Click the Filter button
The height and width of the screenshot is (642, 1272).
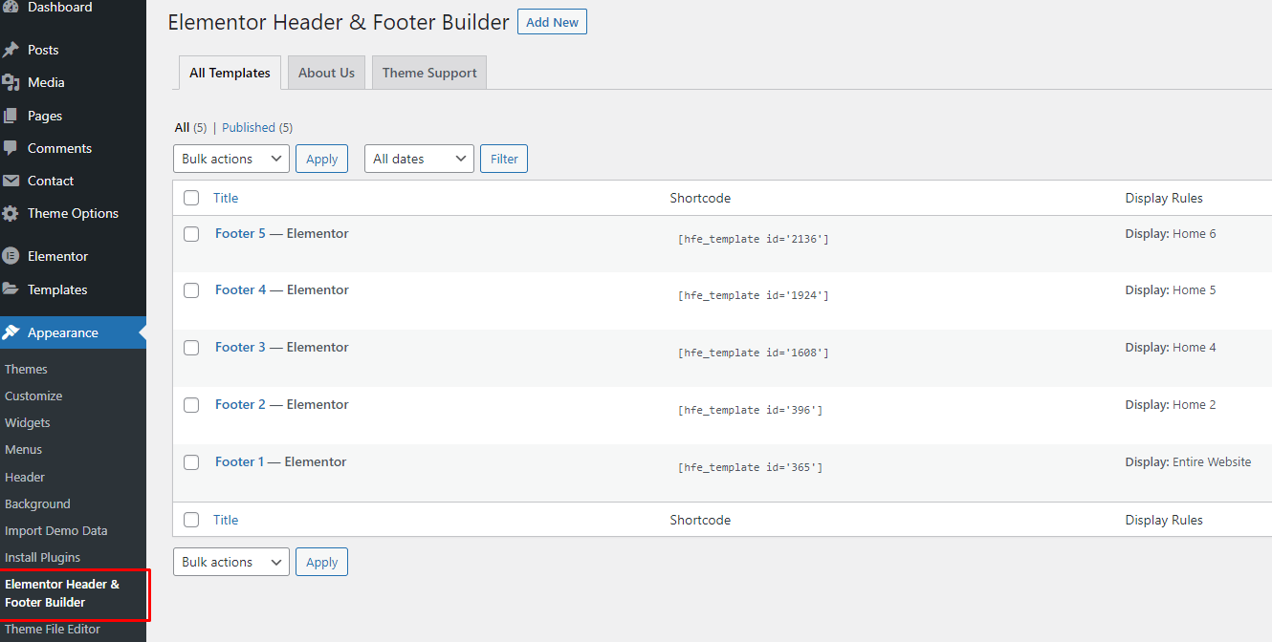(x=504, y=159)
